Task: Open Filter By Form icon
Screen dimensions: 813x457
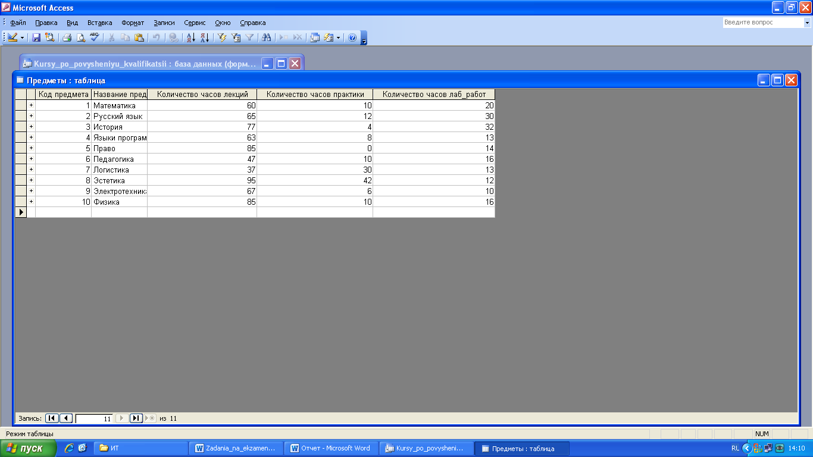Action: click(x=236, y=37)
